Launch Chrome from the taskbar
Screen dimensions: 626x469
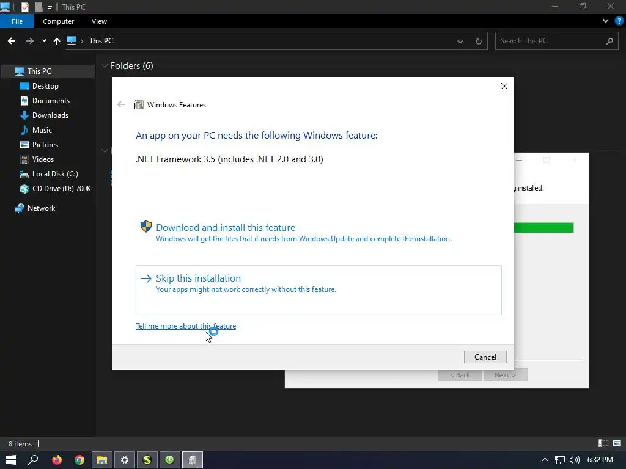point(79,460)
